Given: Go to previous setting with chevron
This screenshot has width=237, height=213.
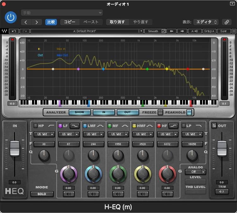Looking at the screenshot, I should point(26,22).
